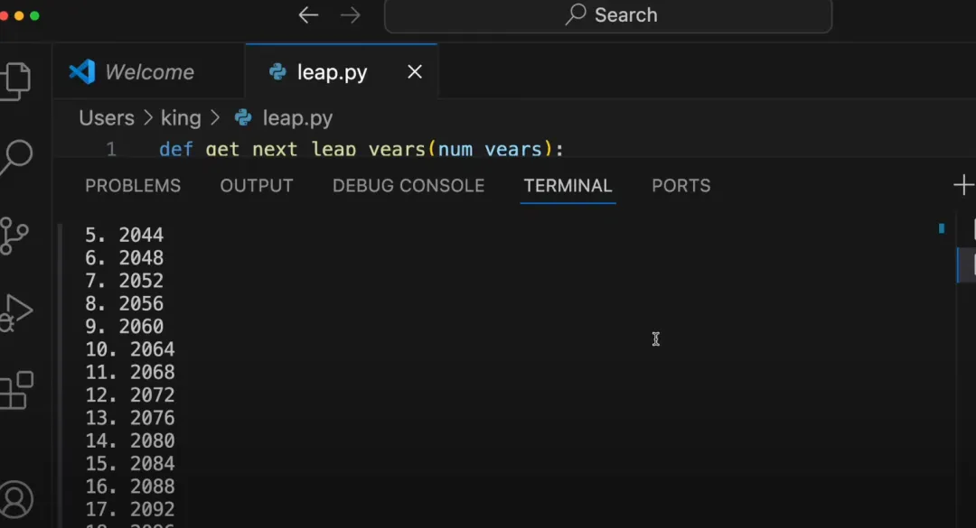The width and height of the screenshot is (976, 528).
Task: Go forward with the right arrow
Action: tap(351, 15)
